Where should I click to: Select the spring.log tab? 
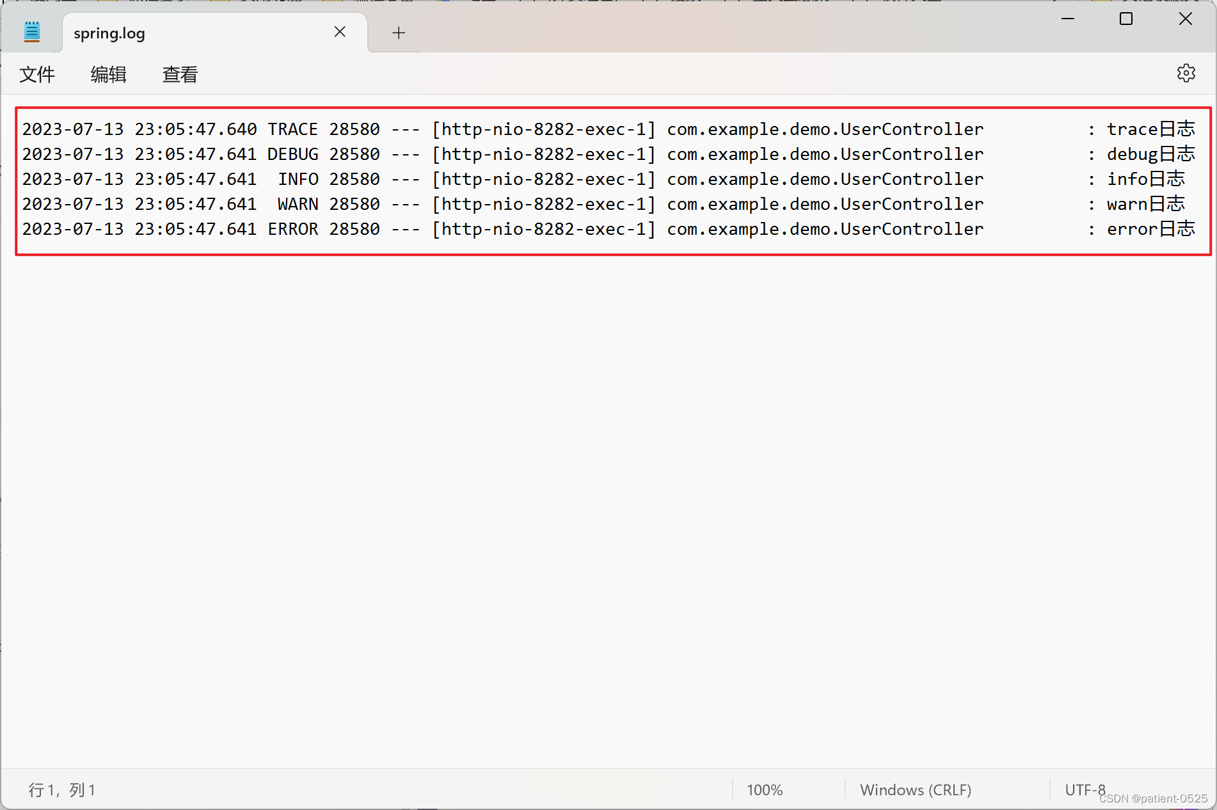[215, 33]
